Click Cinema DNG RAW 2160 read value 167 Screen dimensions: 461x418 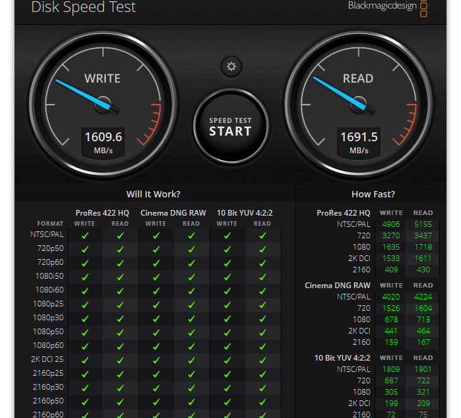pos(423,342)
